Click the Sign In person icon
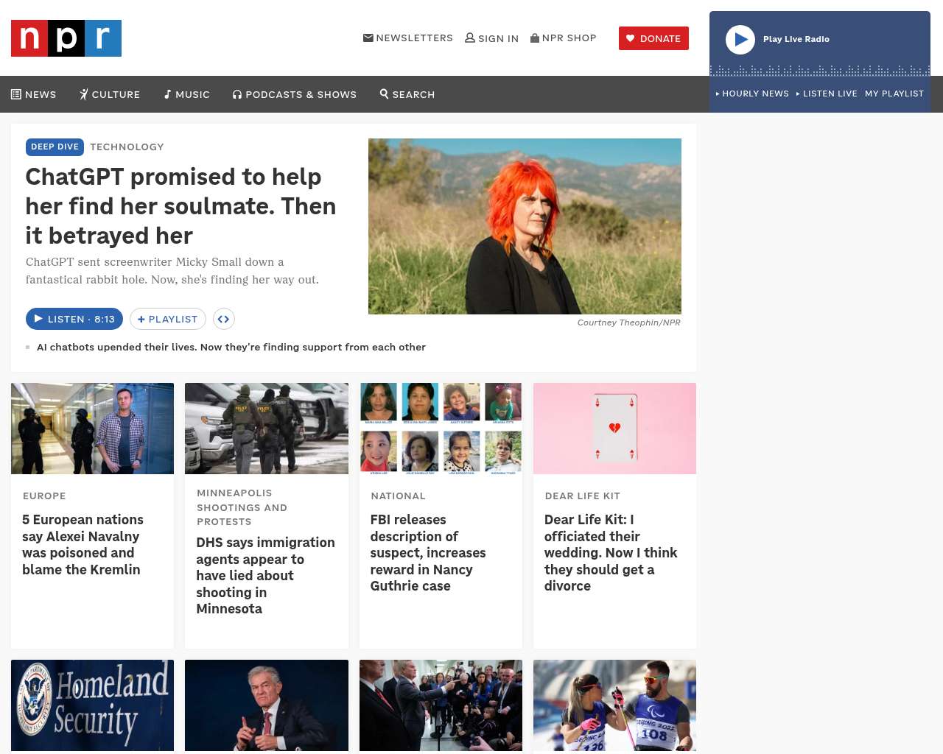Screen dimensions: 943x754 [470, 38]
